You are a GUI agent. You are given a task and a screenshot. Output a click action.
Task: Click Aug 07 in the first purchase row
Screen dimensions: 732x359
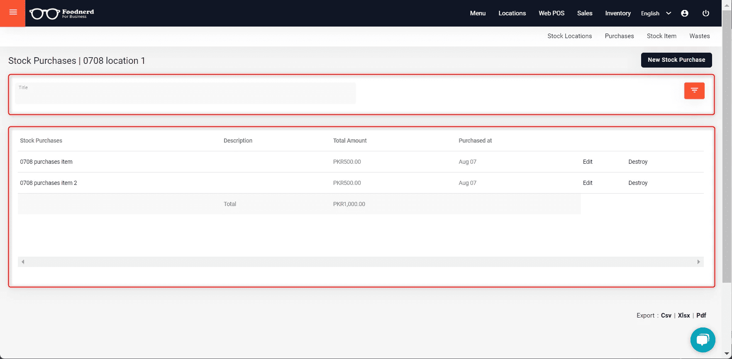(468, 162)
